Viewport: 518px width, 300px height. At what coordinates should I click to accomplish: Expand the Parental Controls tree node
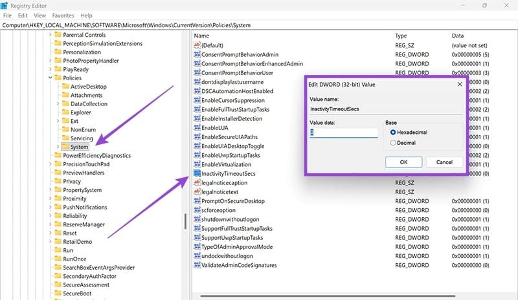coord(51,34)
